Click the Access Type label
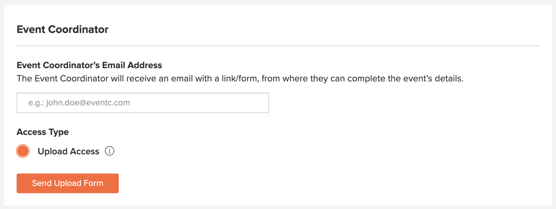This screenshot has width=556, height=209. point(42,132)
